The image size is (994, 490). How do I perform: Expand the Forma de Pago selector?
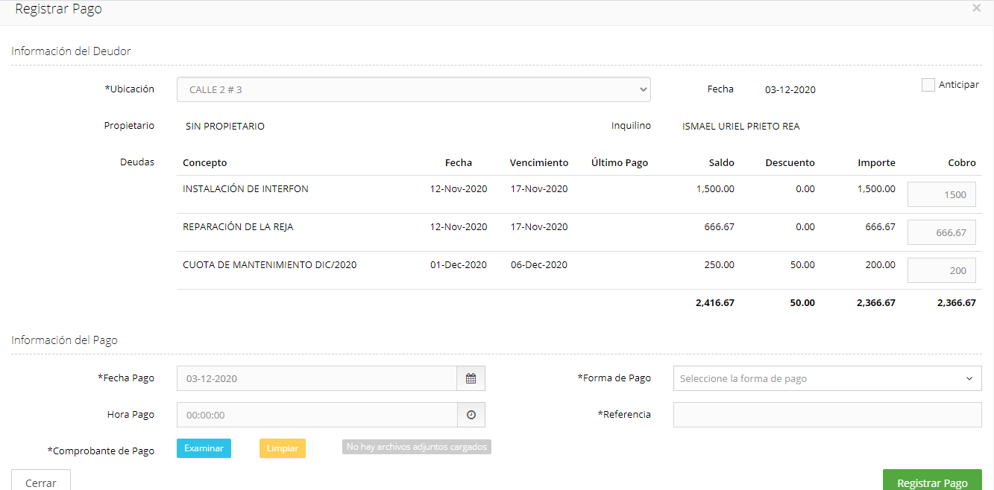coord(827,378)
